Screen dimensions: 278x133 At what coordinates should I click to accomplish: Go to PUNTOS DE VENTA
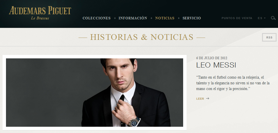point(237,18)
